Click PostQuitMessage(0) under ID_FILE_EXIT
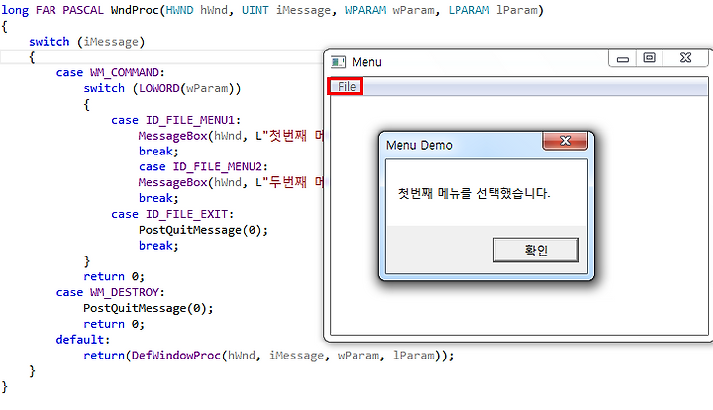This screenshot has height=410, width=713. pyautogui.click(x=203, y=230)
